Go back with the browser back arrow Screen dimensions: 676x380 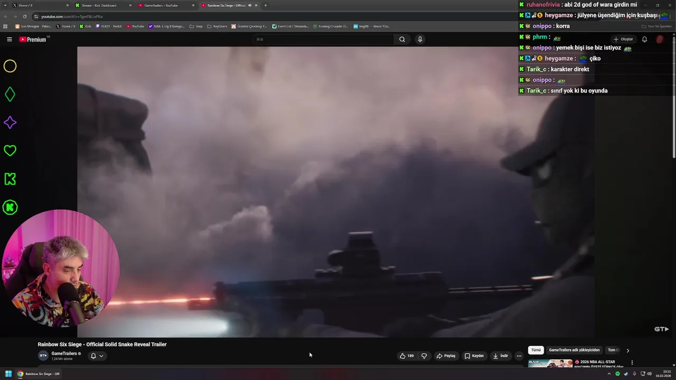[6, 16]
